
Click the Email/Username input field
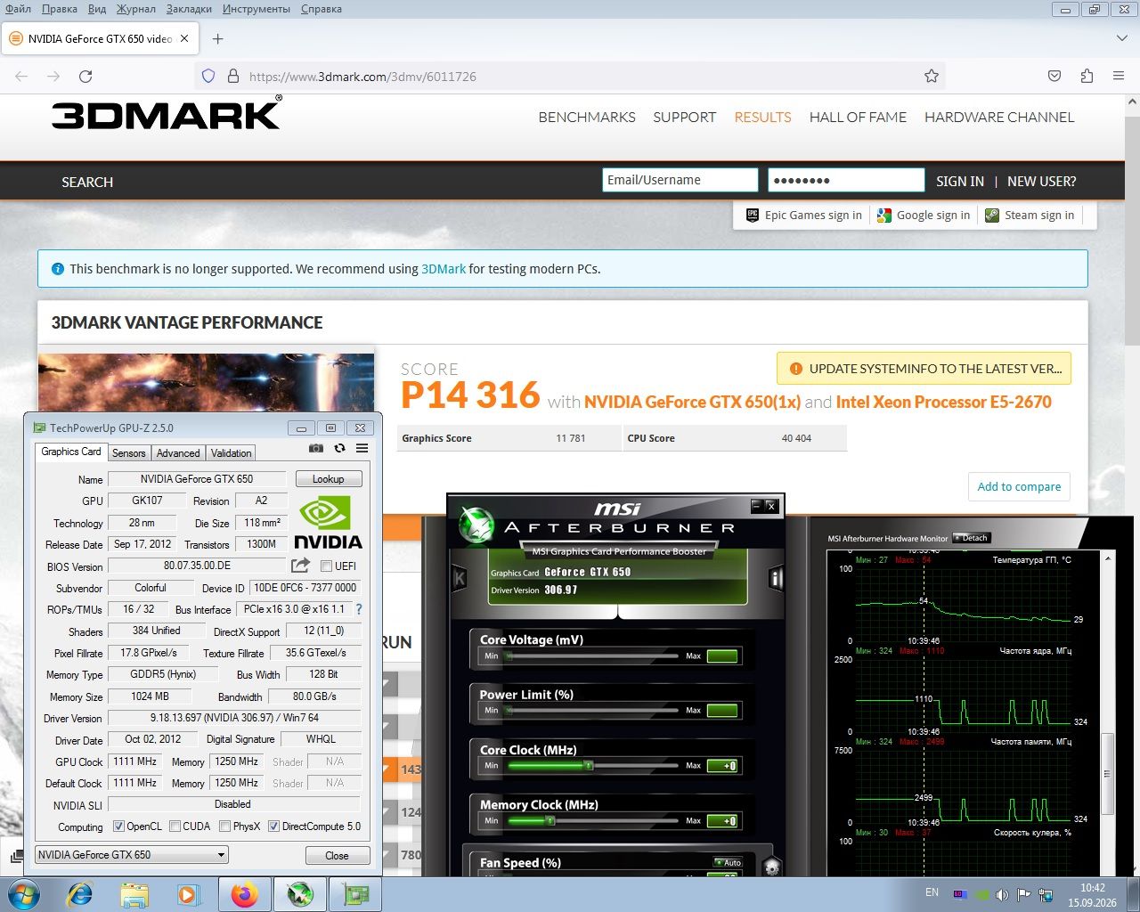680,180
